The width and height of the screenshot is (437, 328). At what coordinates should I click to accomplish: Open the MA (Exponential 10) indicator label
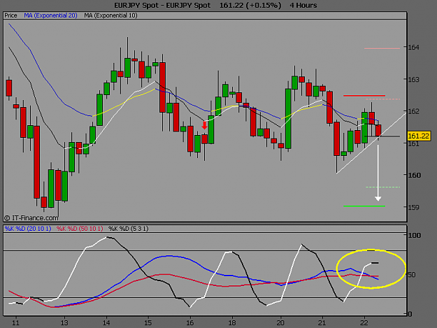[110, 15]
